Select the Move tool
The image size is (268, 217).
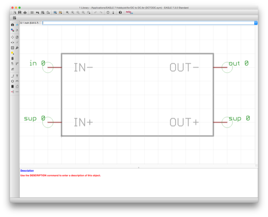tap(13, 37)
